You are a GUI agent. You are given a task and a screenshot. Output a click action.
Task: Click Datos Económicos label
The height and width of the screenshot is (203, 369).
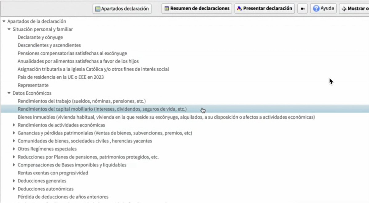[x=32, y=93]
